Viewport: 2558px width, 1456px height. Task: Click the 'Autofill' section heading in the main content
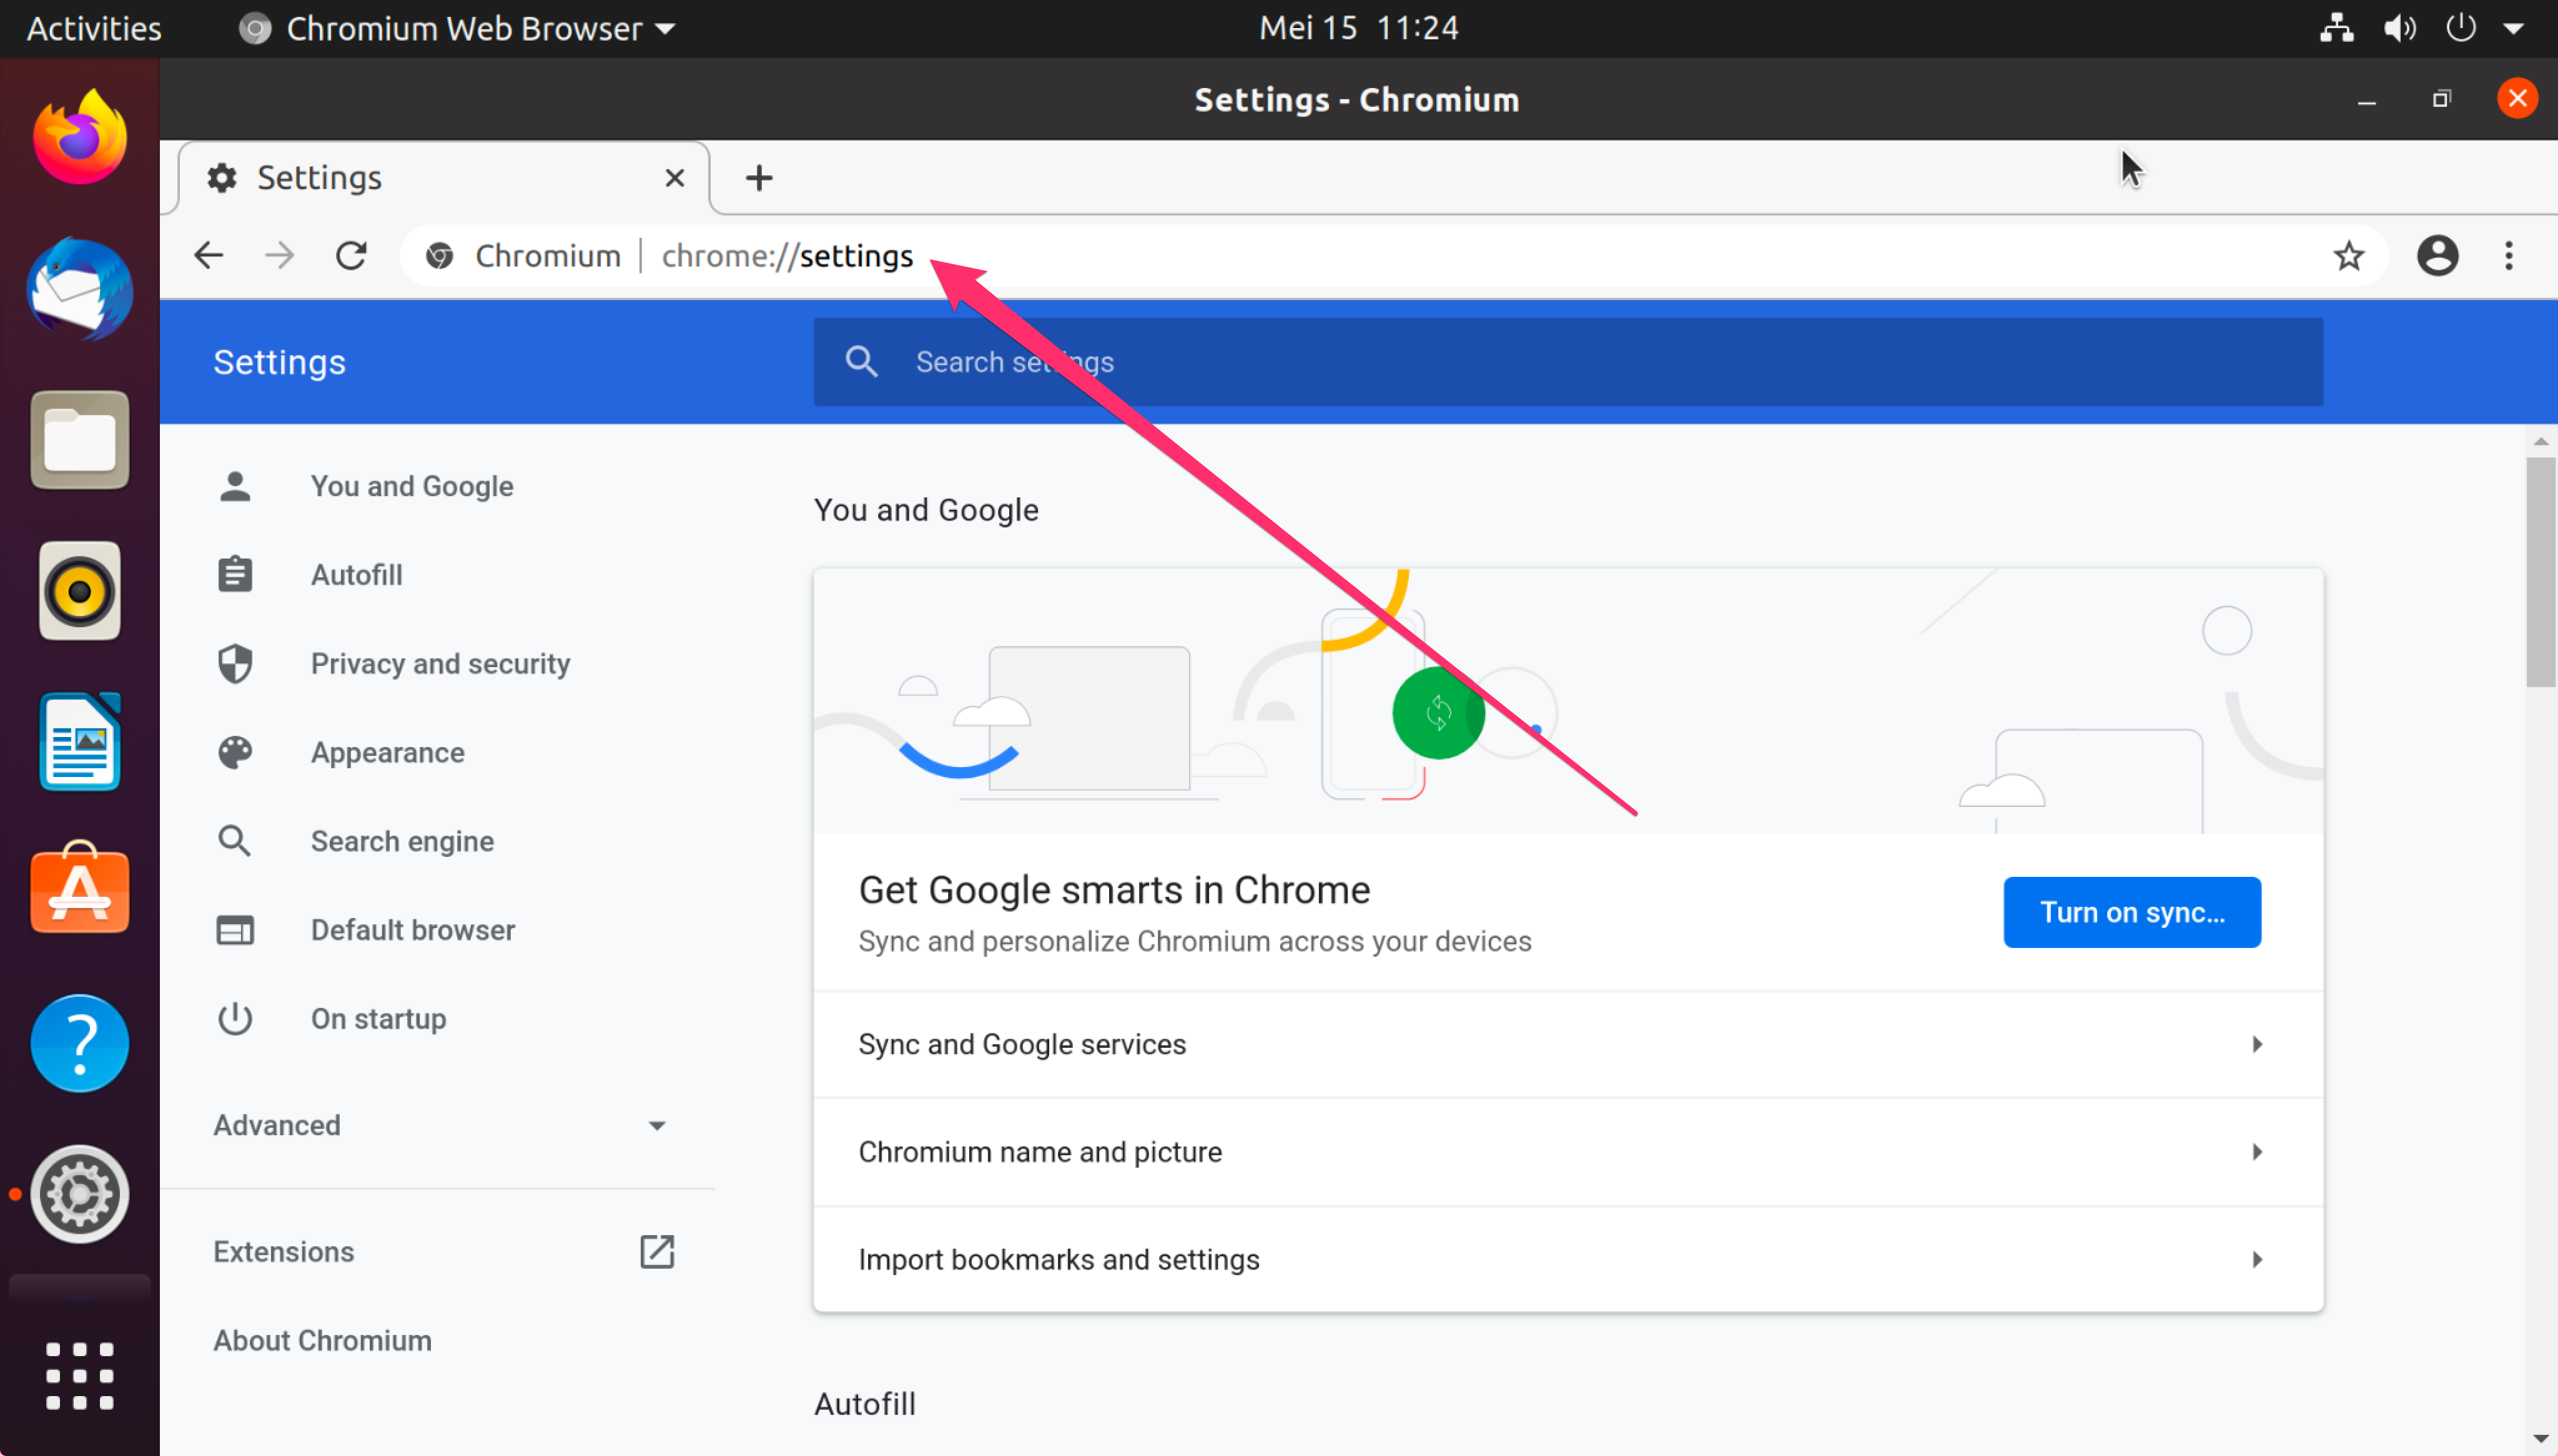pyautogui.click(x=864, y=1404)
